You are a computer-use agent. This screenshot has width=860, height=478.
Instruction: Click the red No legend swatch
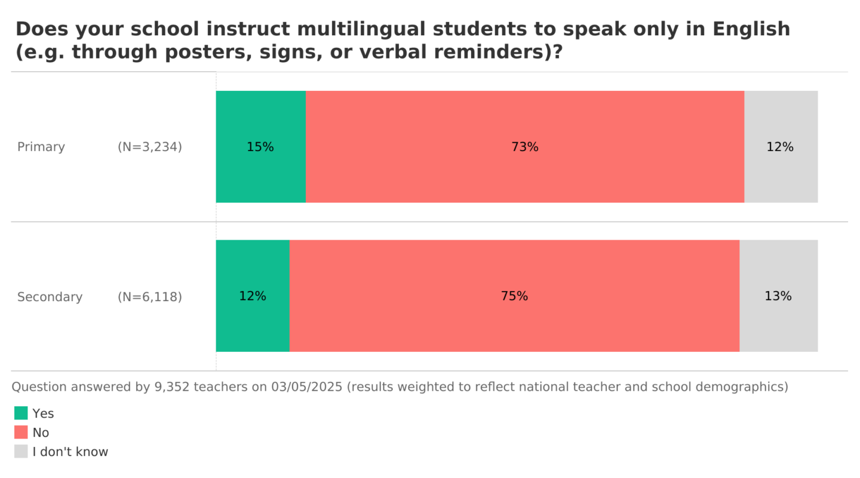(x=21, y=432)
